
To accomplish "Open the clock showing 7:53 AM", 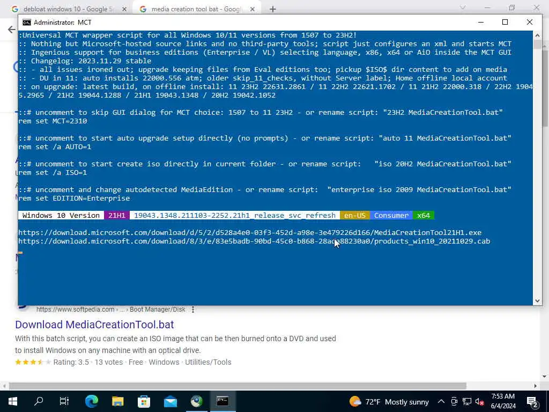I will pyautogui.click(x=503, y=401).
